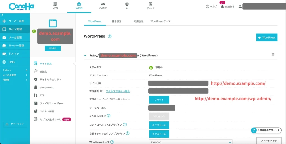The image size is (286, 144).
Task: Click the help icon beside コントロールパネルプラグイン
Action: point(125,124)
